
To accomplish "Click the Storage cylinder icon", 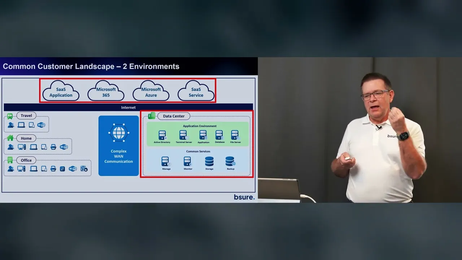I will click(x=209, y=161).
